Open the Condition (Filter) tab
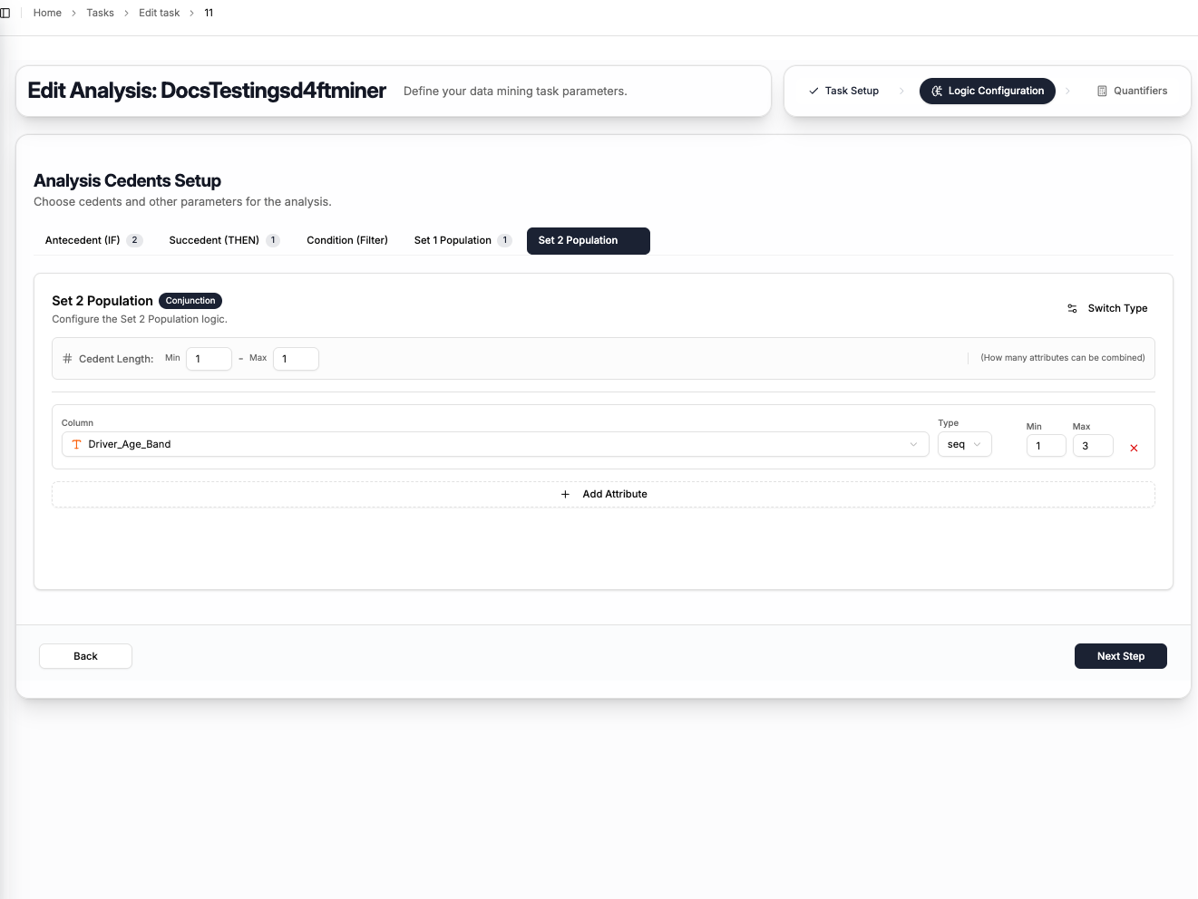1198x899 pixels. tap(346, 241)
